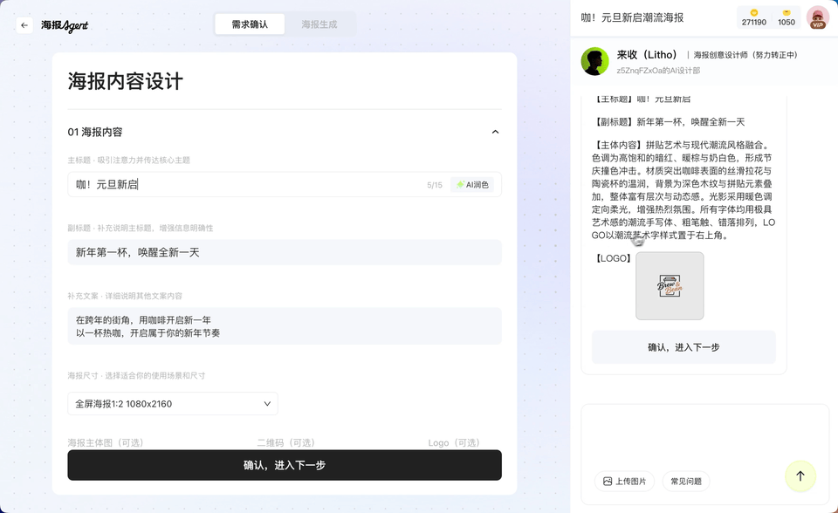Click the gold coin balance showing 271190

(x=752, y=17)
